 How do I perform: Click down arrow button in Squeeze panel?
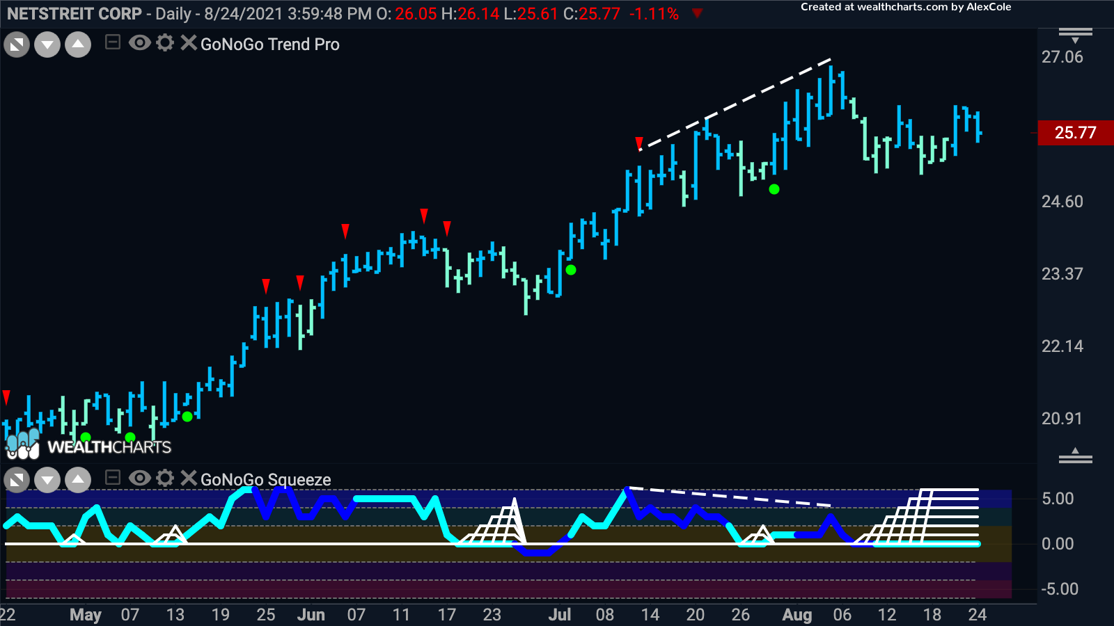click(47, 480)
